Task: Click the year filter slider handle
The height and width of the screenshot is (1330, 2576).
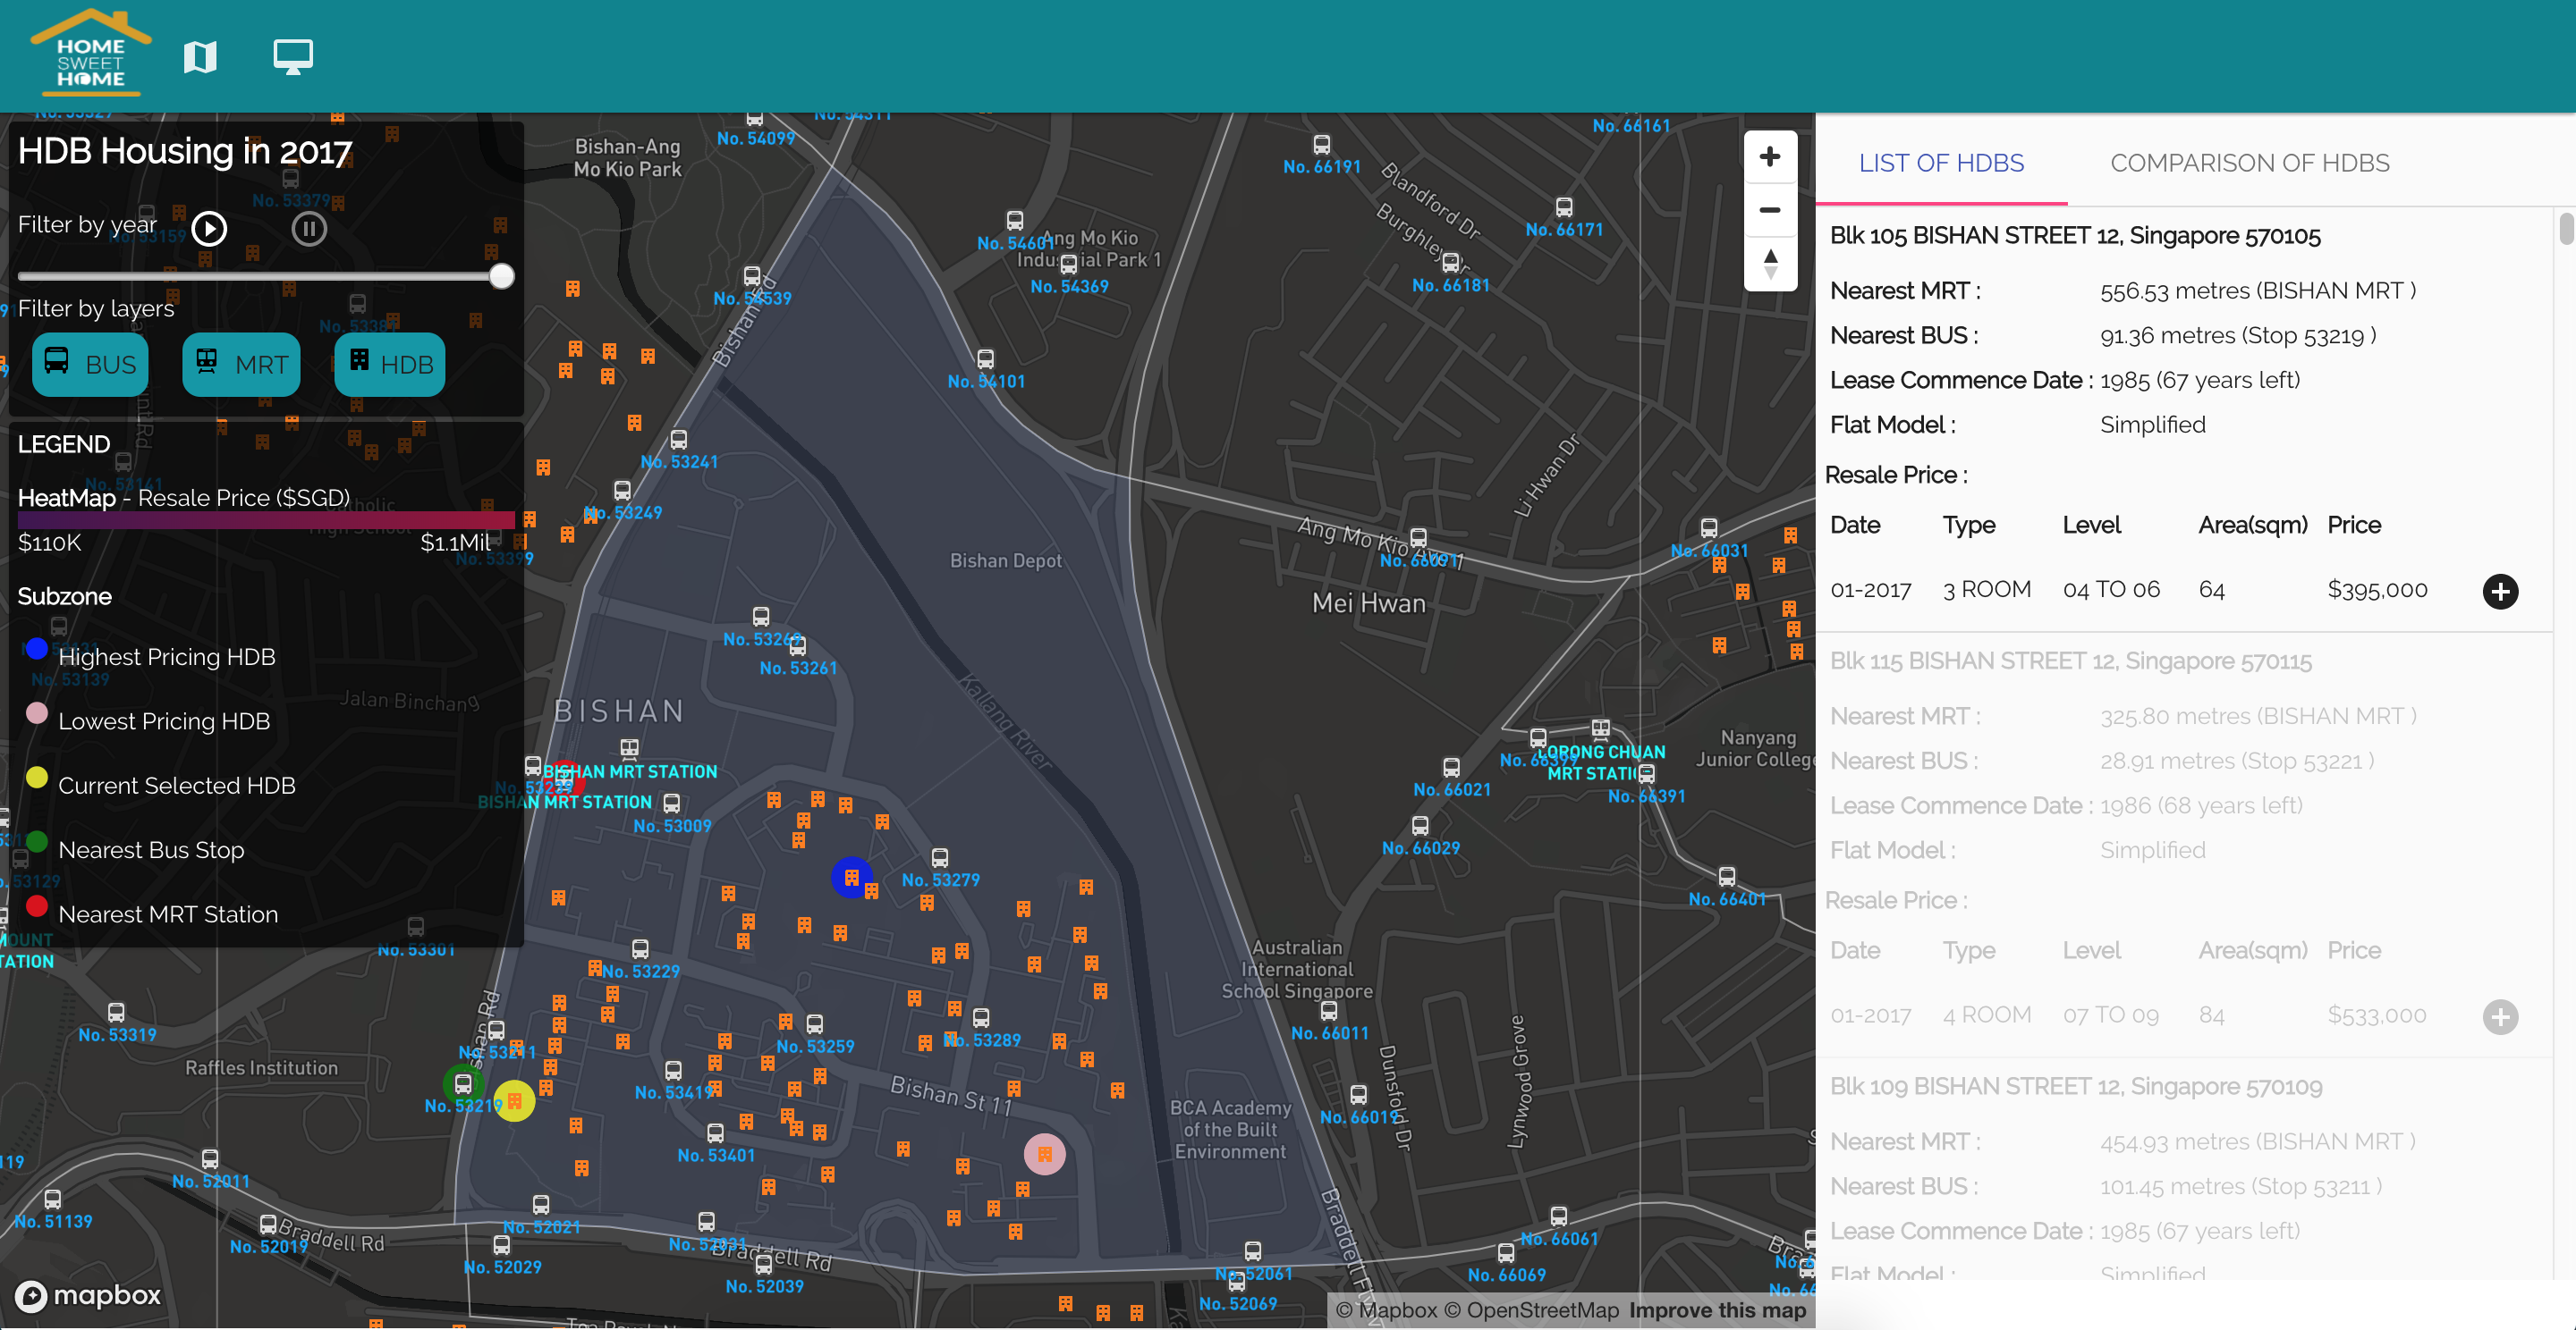Action: point(502,277)
